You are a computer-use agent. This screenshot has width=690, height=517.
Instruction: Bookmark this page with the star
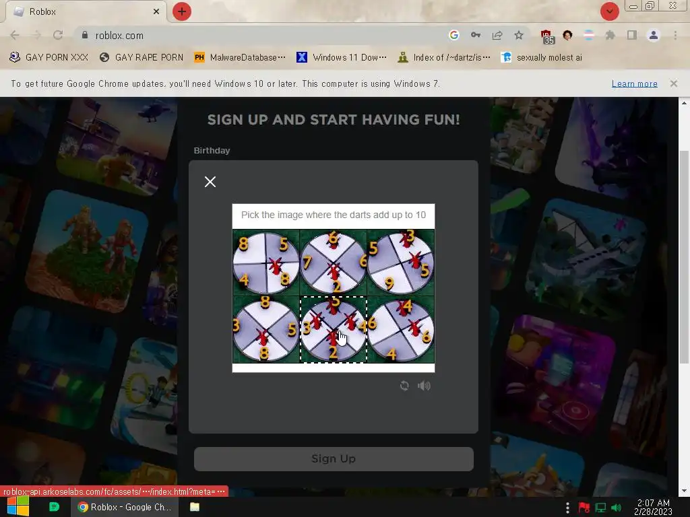point(519,35)
